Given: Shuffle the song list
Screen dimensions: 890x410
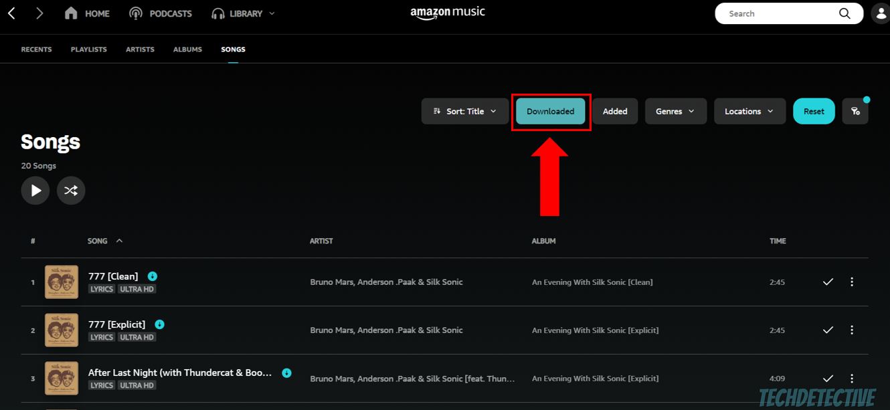Looking at the screenshot, I should (71, 190).
